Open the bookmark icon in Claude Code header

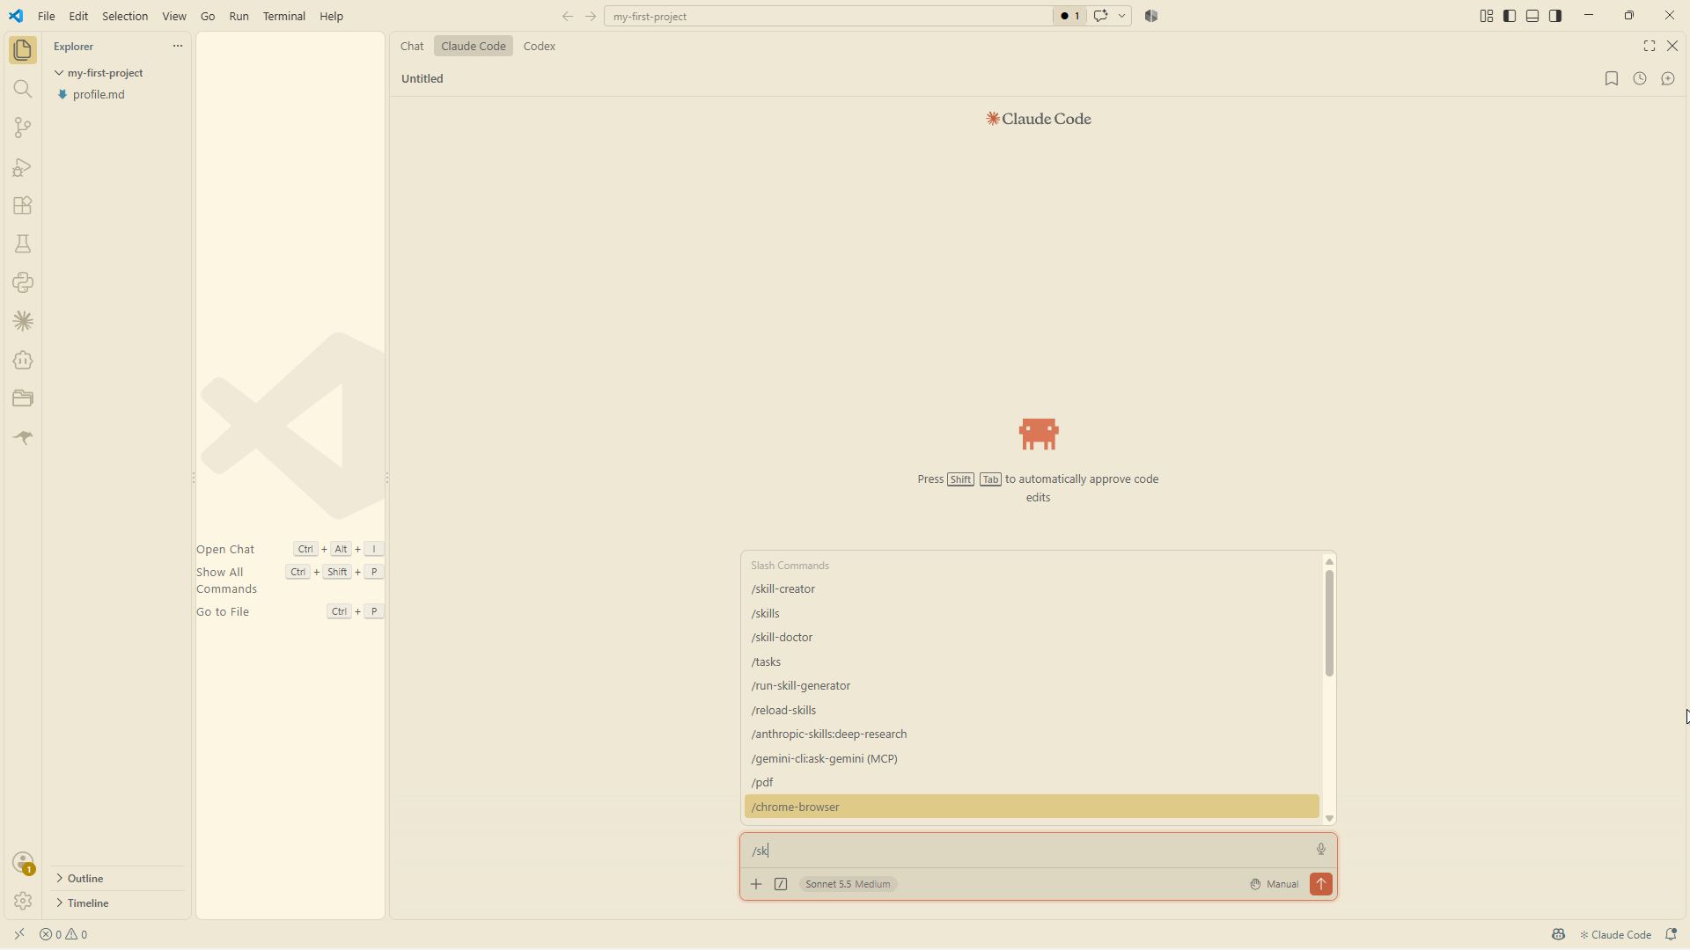1612,78
